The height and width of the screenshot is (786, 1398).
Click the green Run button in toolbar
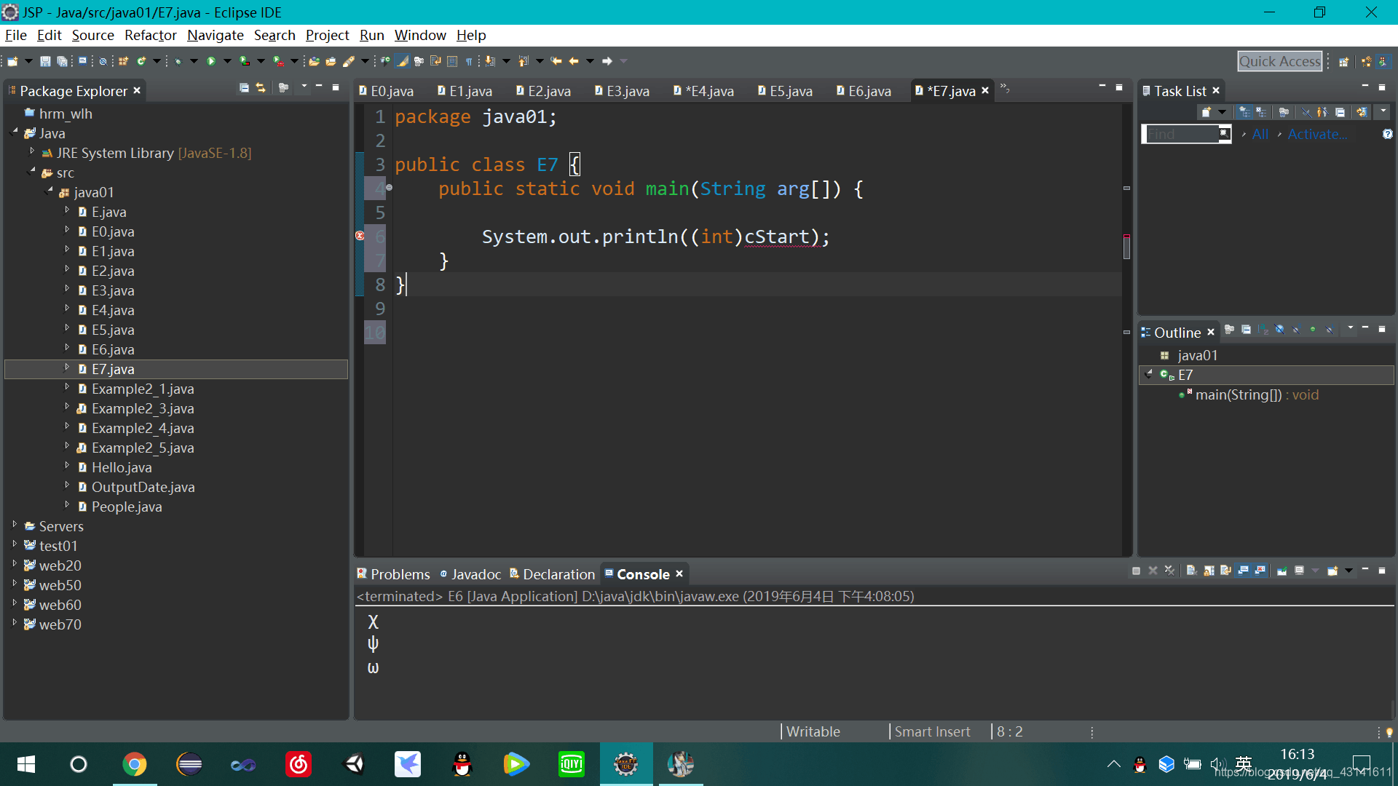pyautogui.click(x=211, y=61)
